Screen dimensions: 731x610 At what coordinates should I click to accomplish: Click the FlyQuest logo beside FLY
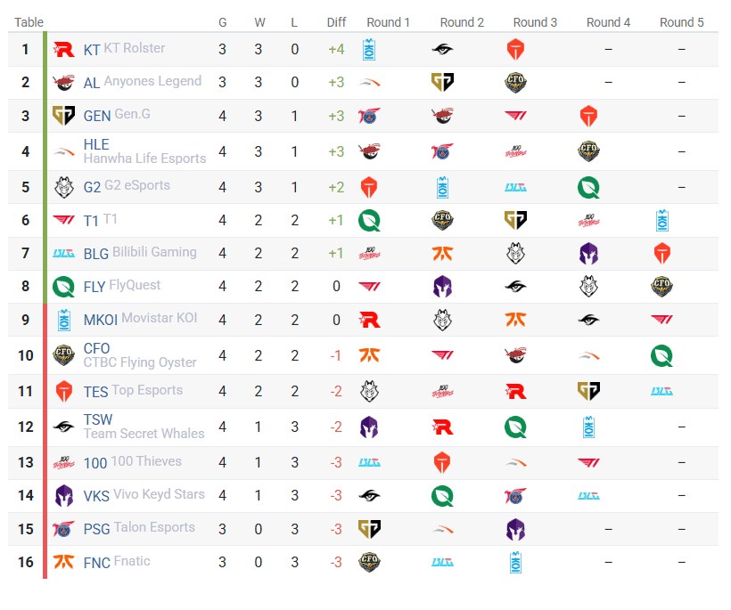pyautogui.click(x=64, y=287)
